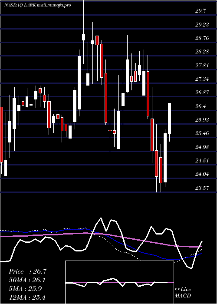Click the Price : 26.7 readout
This screenshot has width=217, height=304.
(x=28, y=271)
